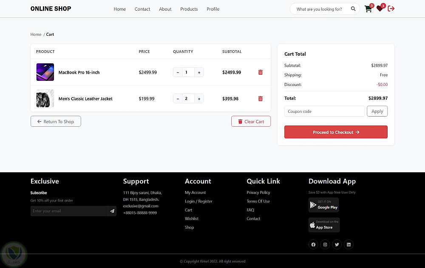This screenshot has width=425, height=268.
Task: Open the wishlist heart icon
Action: (380, 9)
